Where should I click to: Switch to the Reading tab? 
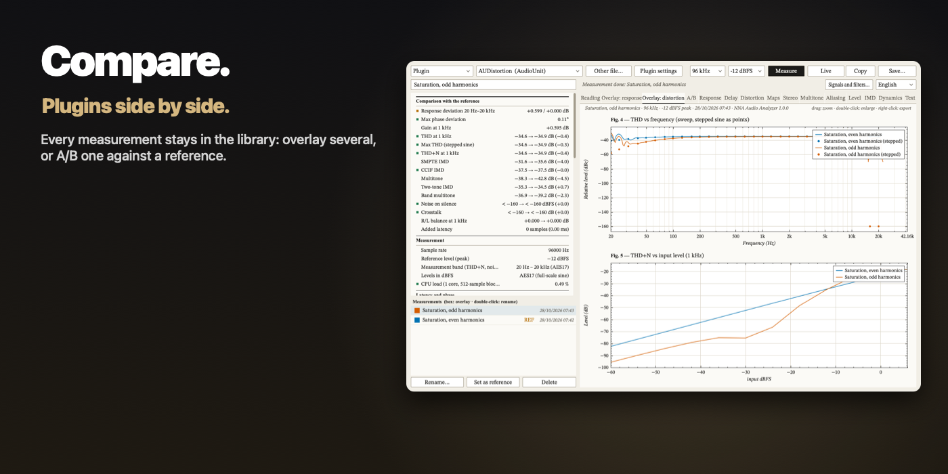(590, 98)
